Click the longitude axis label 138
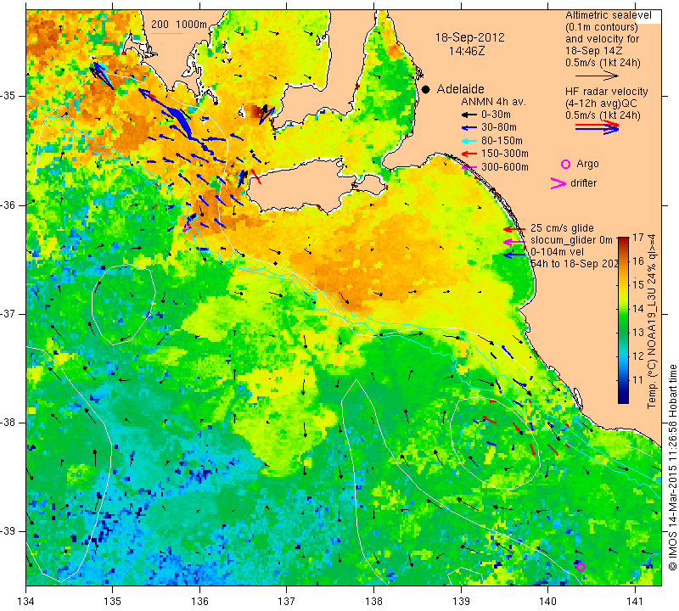Image resolution: width=679 pixels, height=611 pixels. [x=373, y=602]
